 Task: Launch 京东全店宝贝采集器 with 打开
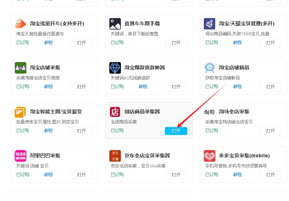tap(176, 175)
